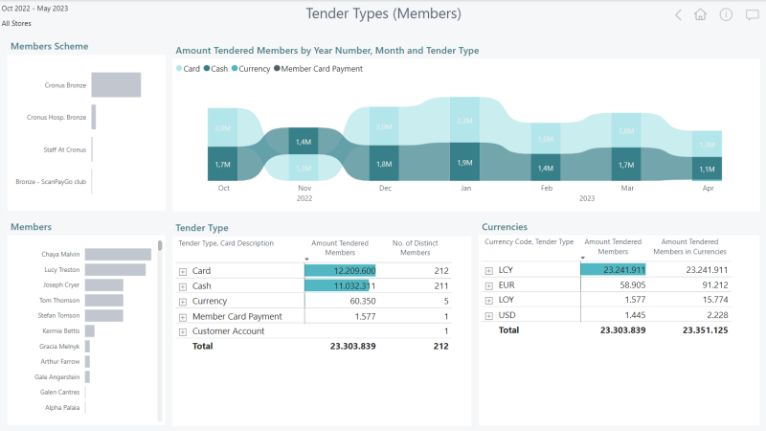Sort by Amount Tendered Members in Tender Type
This screenshot has height=431, width=766.
(340, 248)
